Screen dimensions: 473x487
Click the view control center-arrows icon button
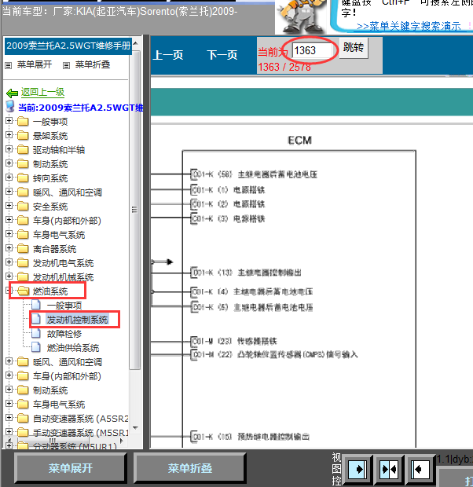[390, 469]
